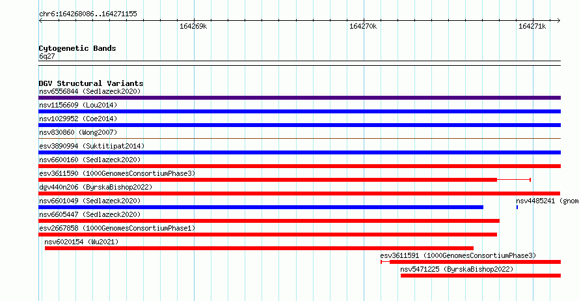This screenshot has height=301, width=579.
Task: Click the right arrow of the ruler
Action: [559, 20]
